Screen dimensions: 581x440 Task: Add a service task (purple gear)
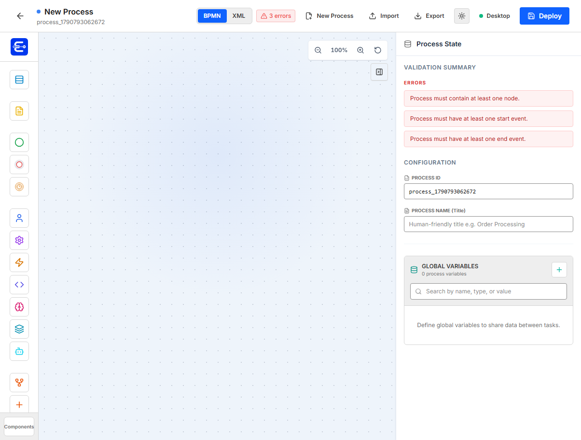coord(19,240)
